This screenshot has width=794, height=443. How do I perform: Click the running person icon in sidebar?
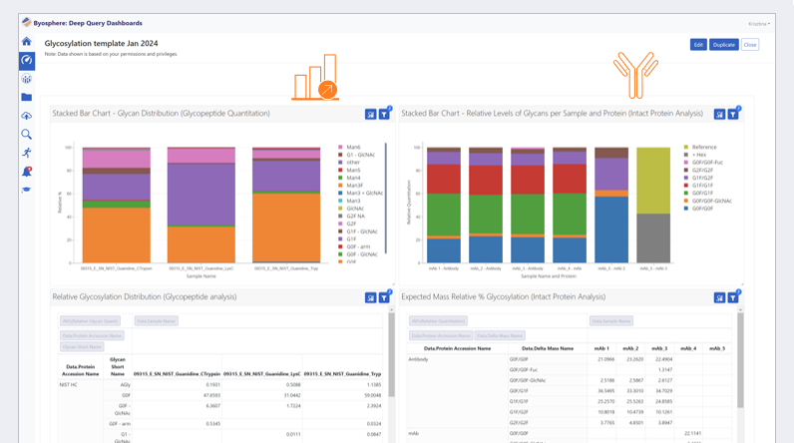27,153
